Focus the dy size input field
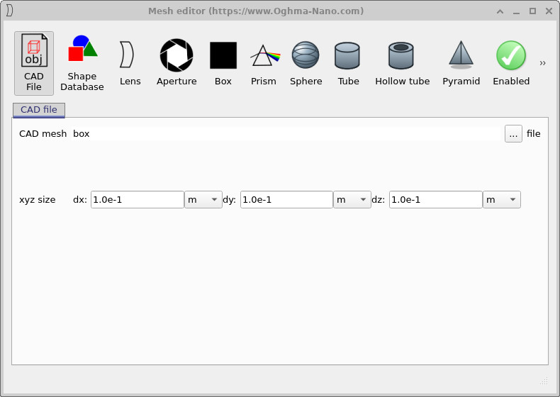560x397 pixels. click(x=286, y=200)
